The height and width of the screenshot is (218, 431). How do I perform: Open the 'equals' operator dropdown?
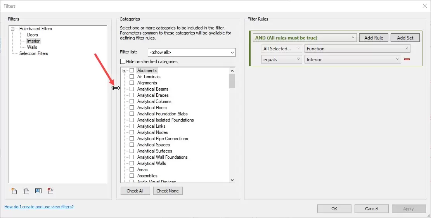click(x=281, y=60)
